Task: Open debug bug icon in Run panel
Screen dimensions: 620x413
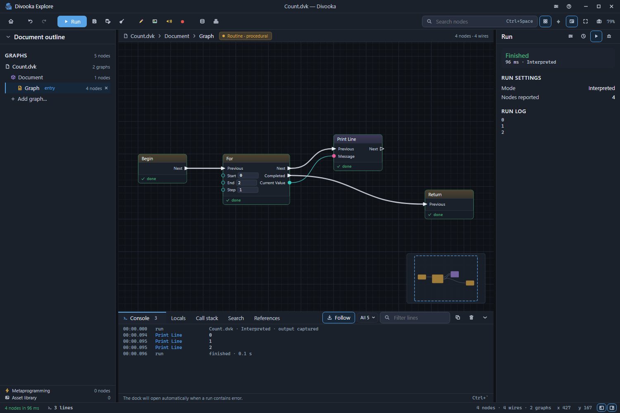Action: (609, 36)
